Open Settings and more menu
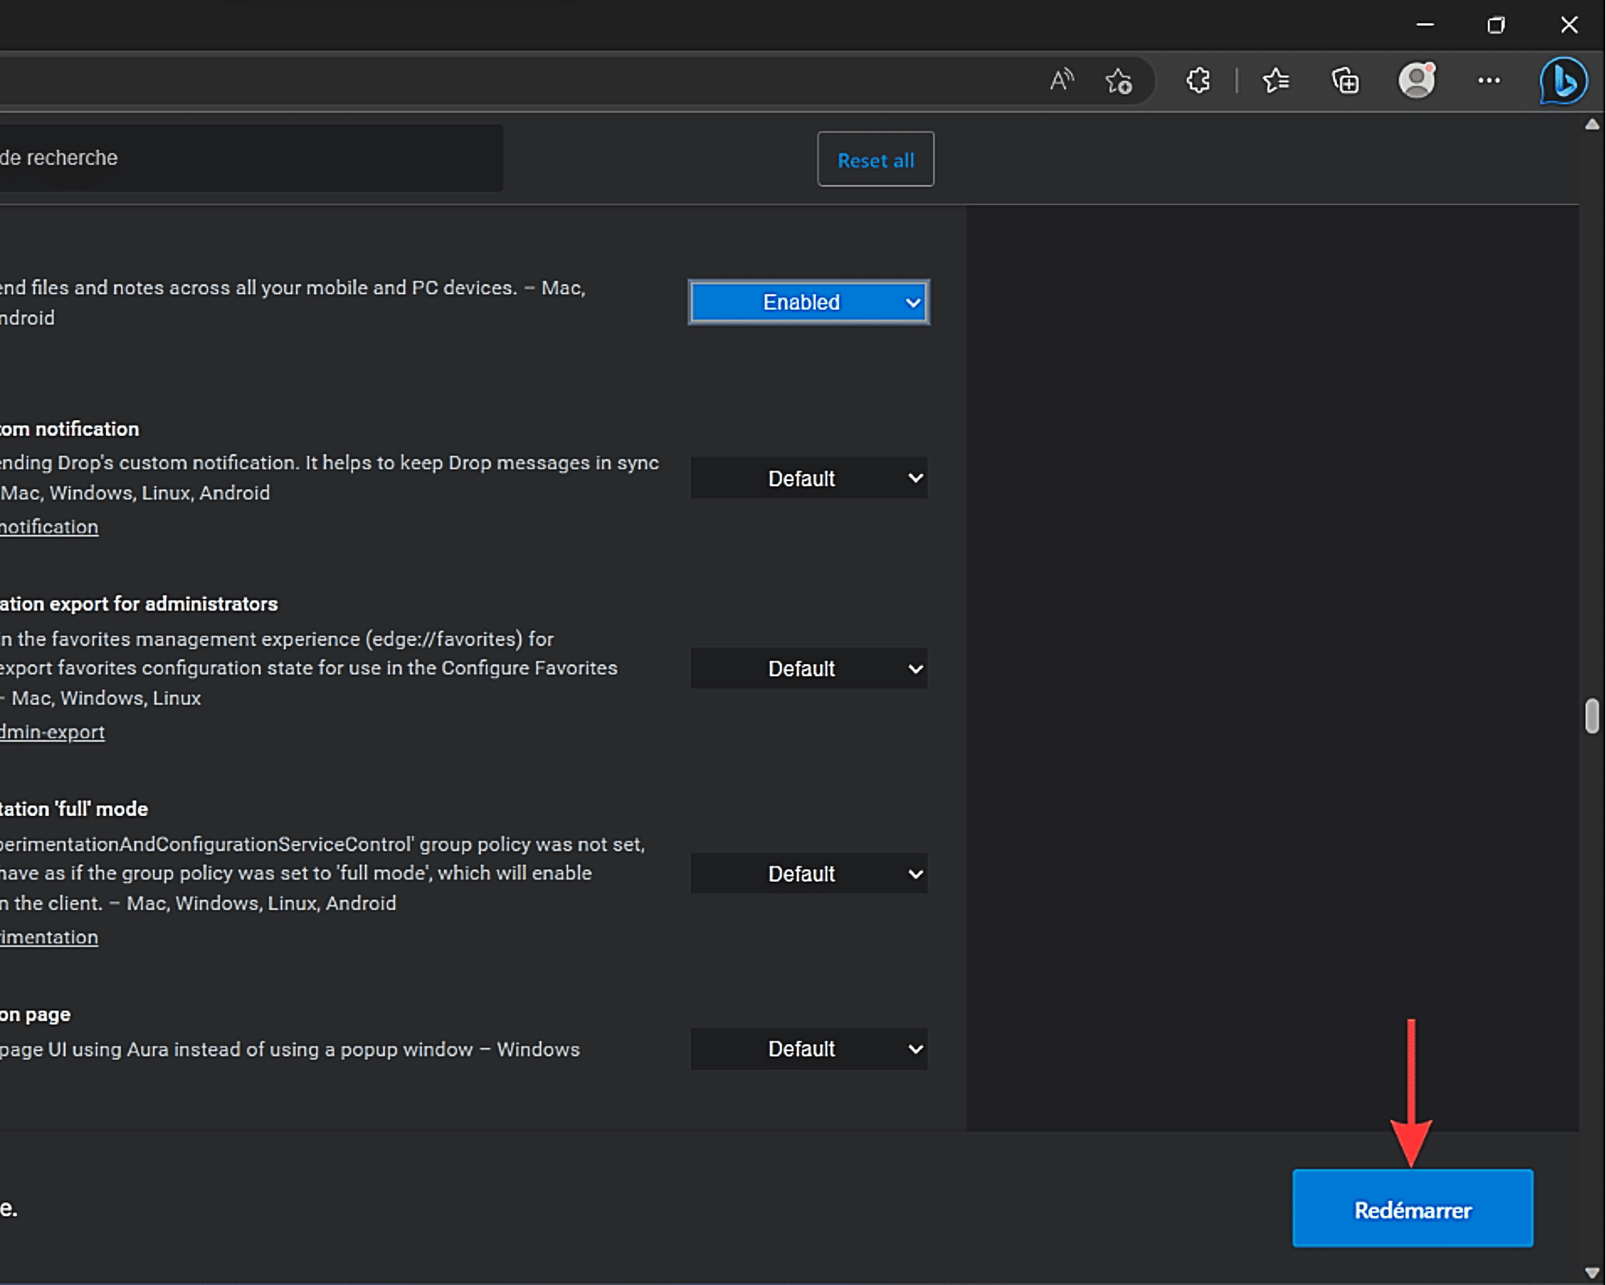This screenshot has width=1606, height=1285. pyautogui.click(x=1489, y=80)
